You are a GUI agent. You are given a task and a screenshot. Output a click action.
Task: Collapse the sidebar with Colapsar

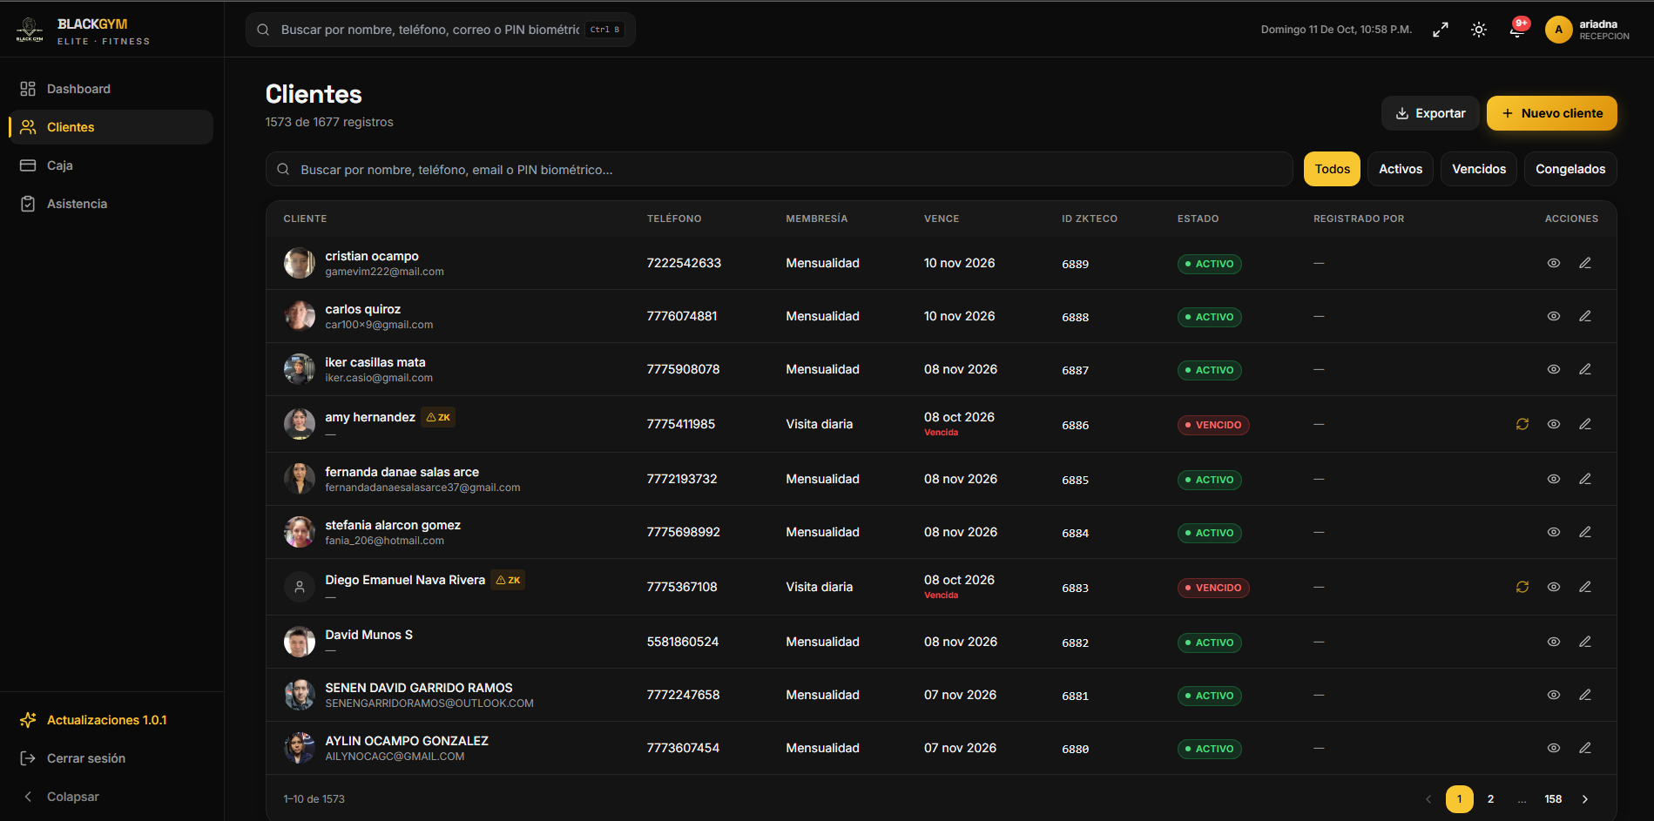tap(111, 797)
